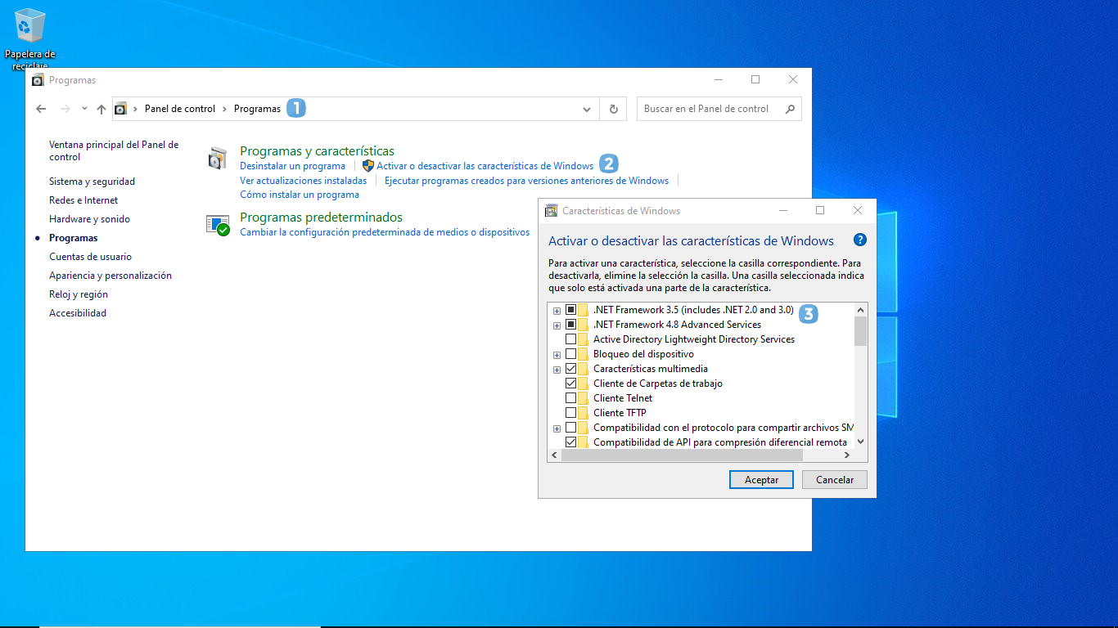
Task: Click chevron after Panel de control breadcrumb
Action: 225,109
